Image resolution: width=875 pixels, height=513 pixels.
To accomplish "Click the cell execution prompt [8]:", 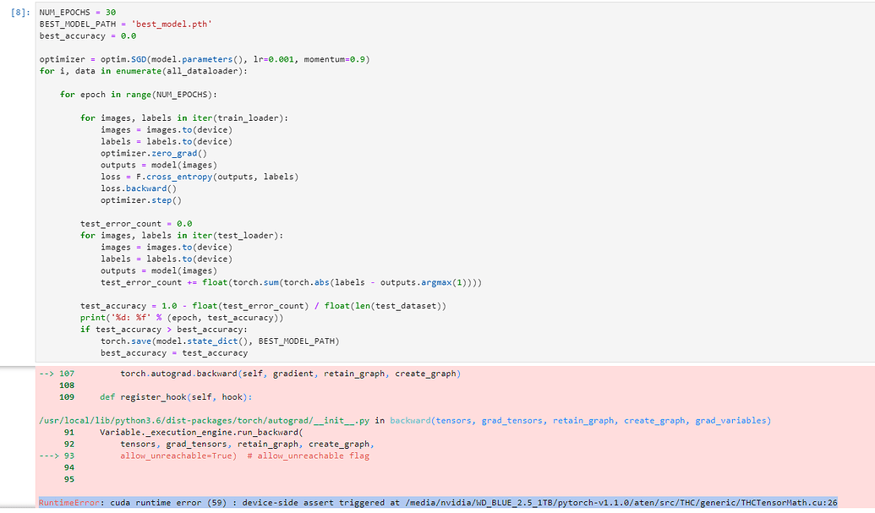I will [x=20, y=13].
